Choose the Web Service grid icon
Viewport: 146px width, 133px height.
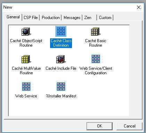click(x=26, y=86)
